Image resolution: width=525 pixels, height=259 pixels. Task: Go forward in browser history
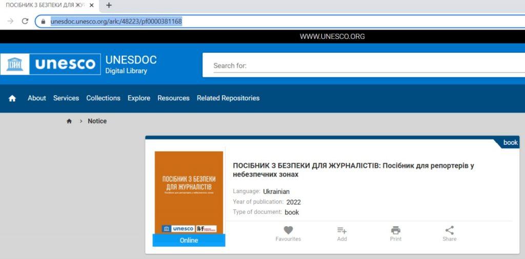point(10,21)
